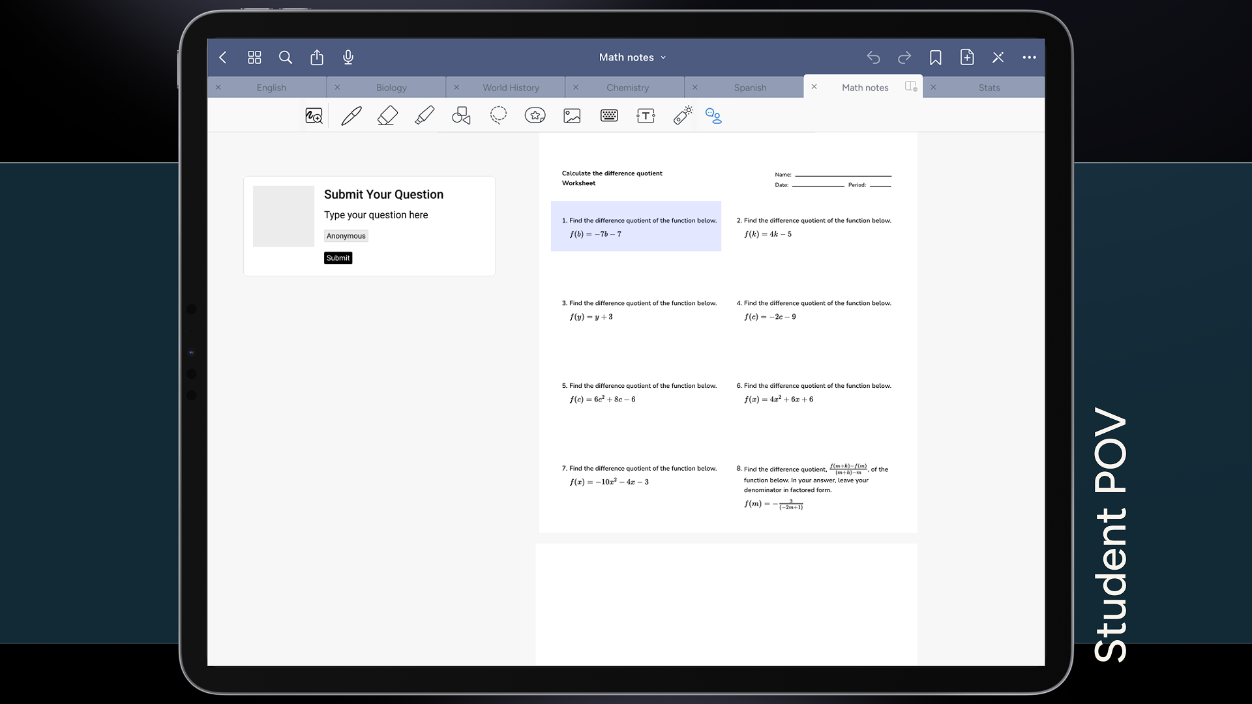Switch to the World History tab
The width and height of the screenshot is (1252, 704).
coord(511,87)
